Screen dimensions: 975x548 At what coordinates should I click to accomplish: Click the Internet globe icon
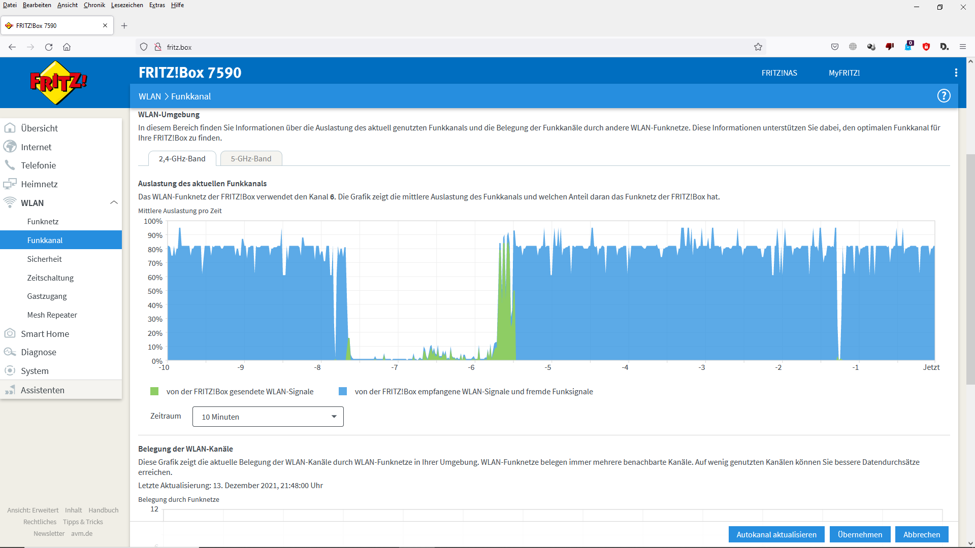click(x=10, y=147)
